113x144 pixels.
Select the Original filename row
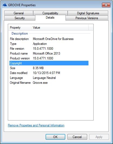click(49, 83)
